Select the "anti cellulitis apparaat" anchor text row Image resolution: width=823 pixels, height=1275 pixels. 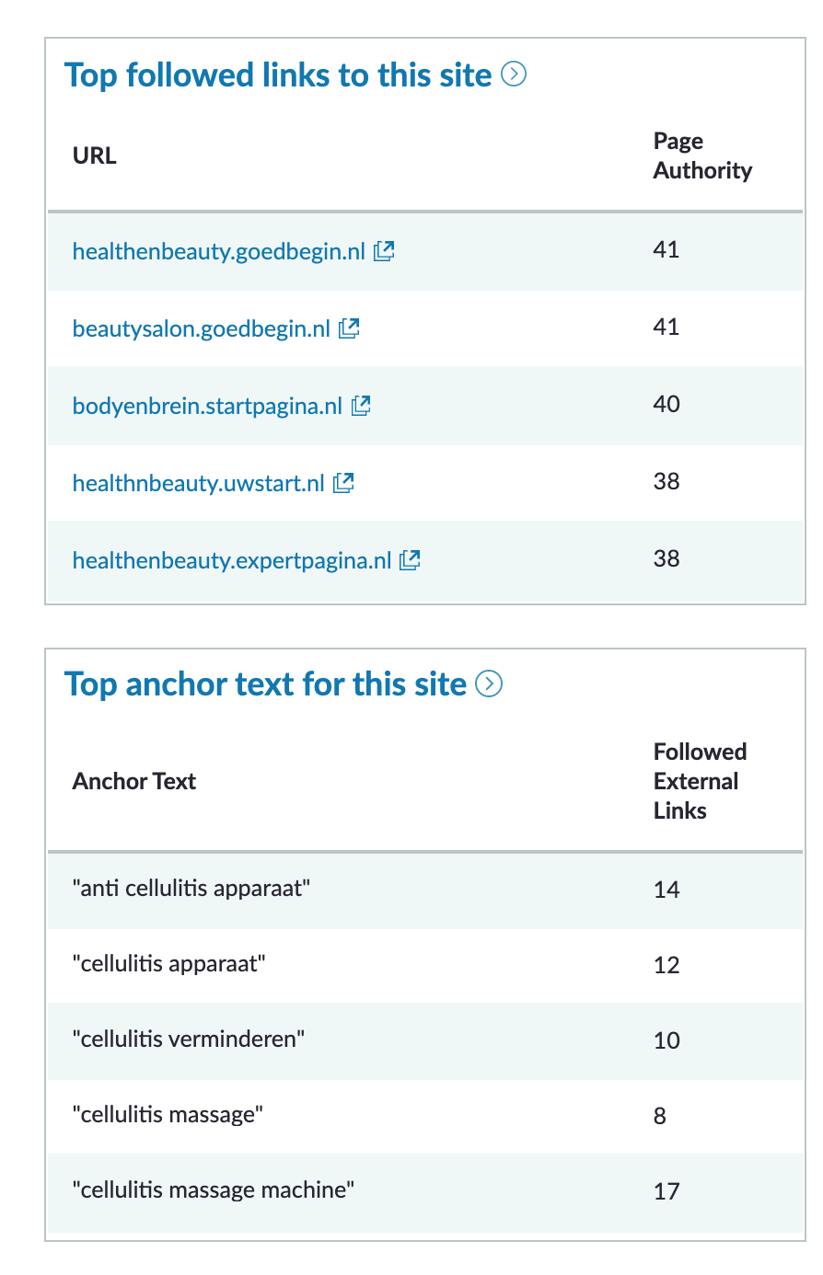(x=425, y=890)
